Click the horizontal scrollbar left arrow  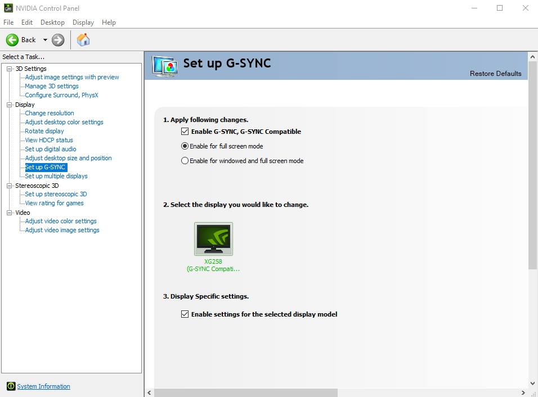coord(149,393)
